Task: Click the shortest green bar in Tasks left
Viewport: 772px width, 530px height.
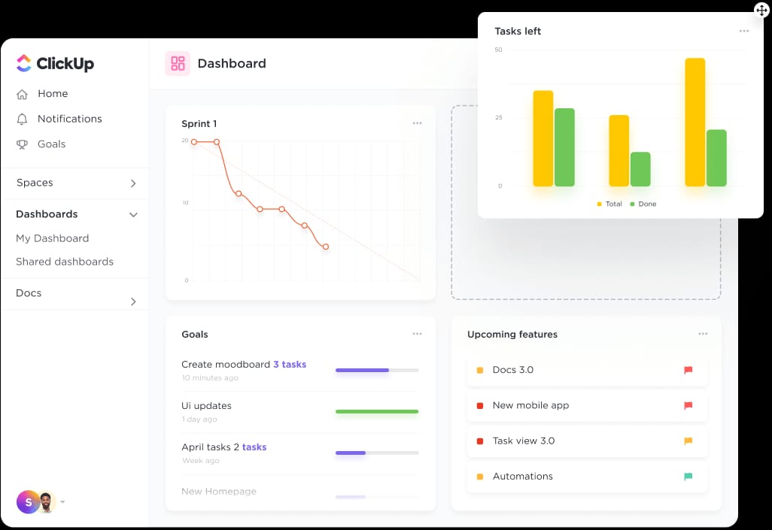Action: [x=640, y=169]
